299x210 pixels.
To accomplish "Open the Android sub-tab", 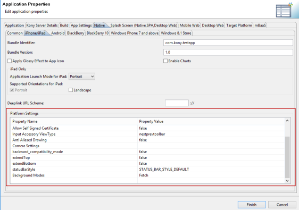I will click(x=58, y=33).
